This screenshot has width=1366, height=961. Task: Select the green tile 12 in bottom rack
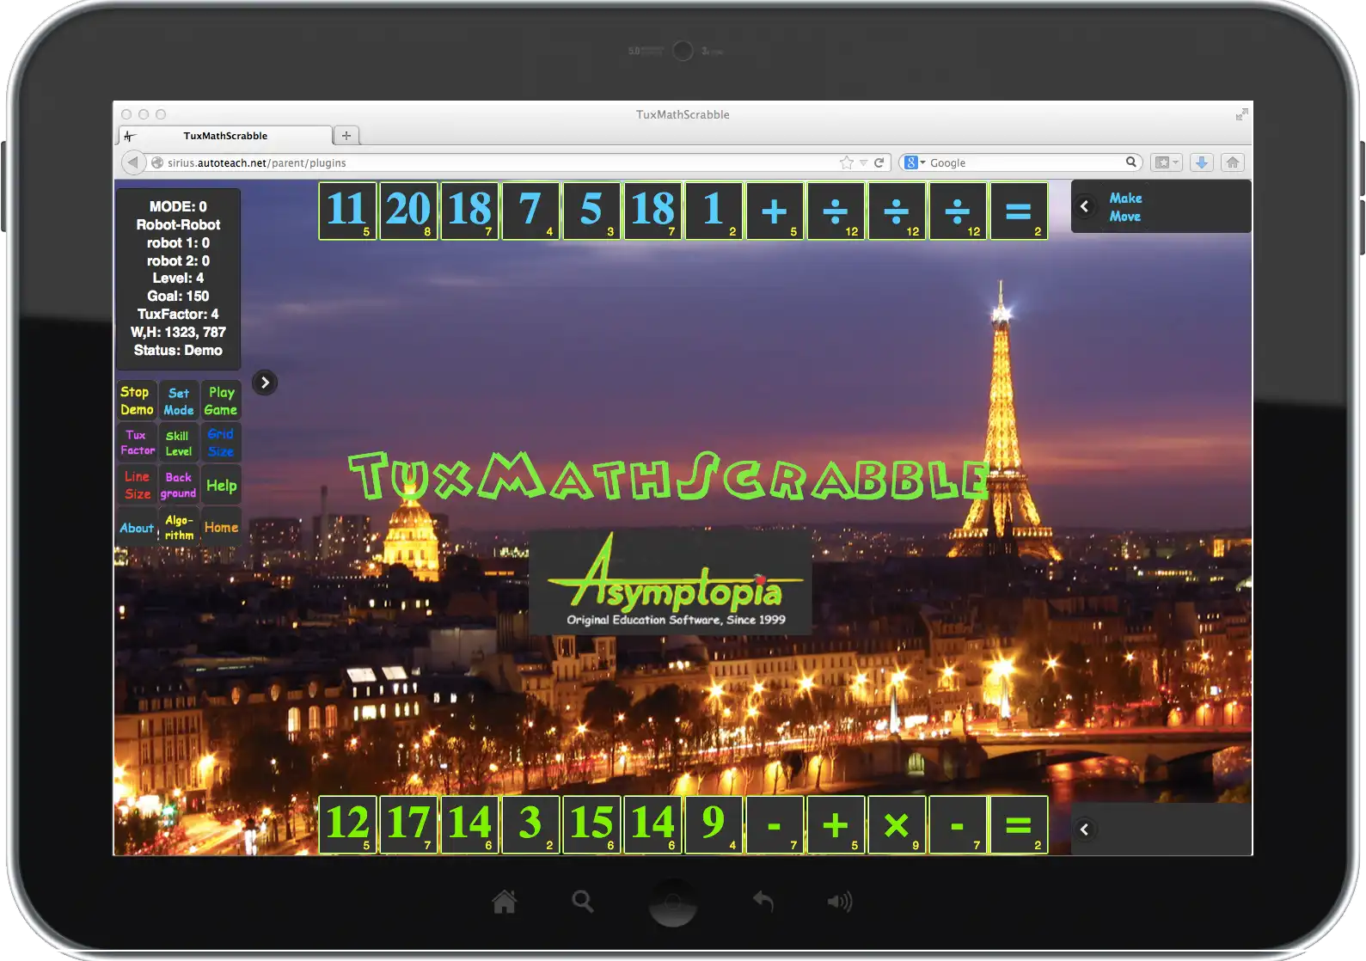347,824
